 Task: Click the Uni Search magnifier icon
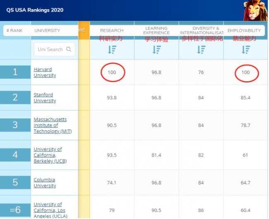coord(69,49)
